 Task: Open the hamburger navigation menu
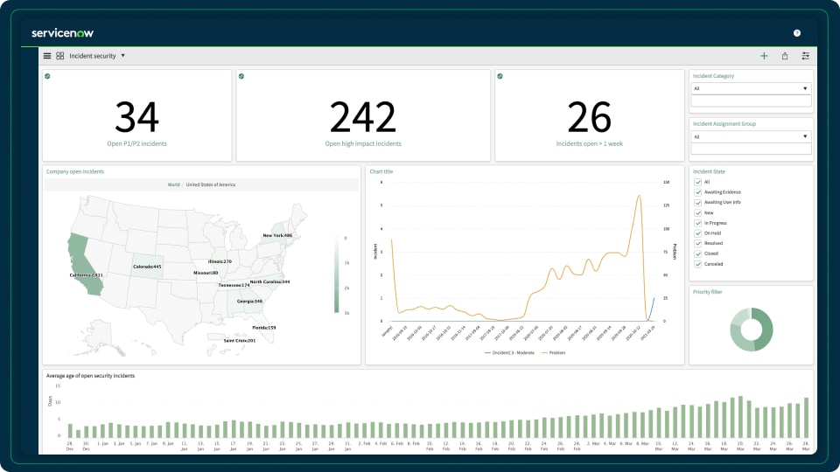point(47,56)
